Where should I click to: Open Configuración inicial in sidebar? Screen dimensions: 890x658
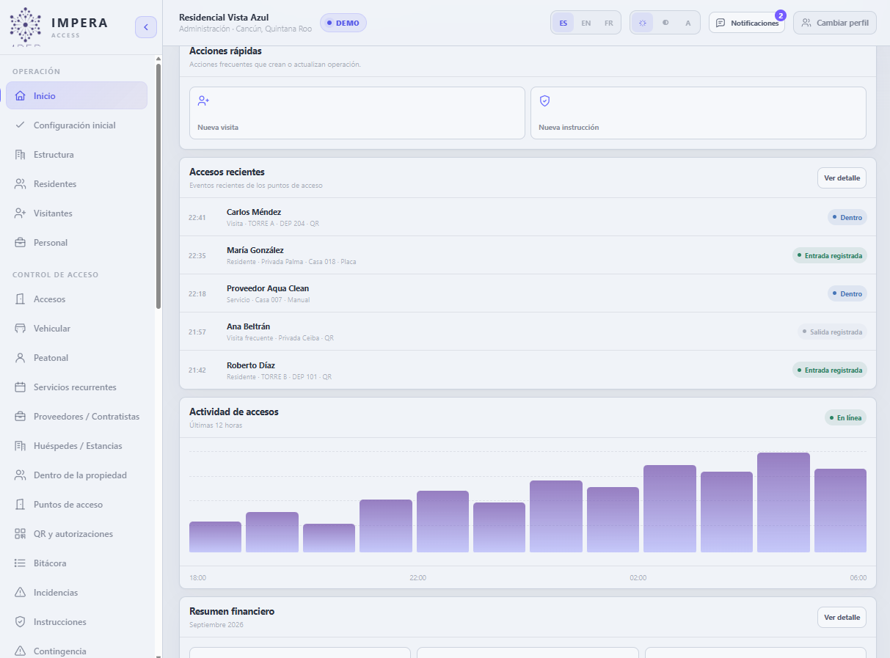coord(77,125)
